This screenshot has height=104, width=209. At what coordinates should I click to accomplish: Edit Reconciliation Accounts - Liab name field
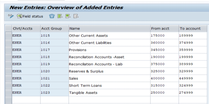tap(109, 64)
